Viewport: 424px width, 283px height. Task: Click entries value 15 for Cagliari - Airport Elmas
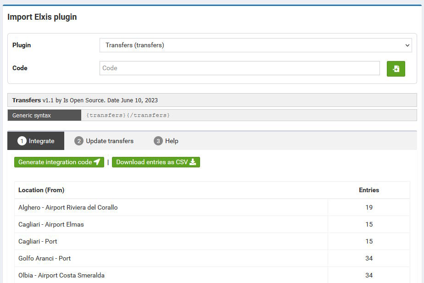[369, 224]
